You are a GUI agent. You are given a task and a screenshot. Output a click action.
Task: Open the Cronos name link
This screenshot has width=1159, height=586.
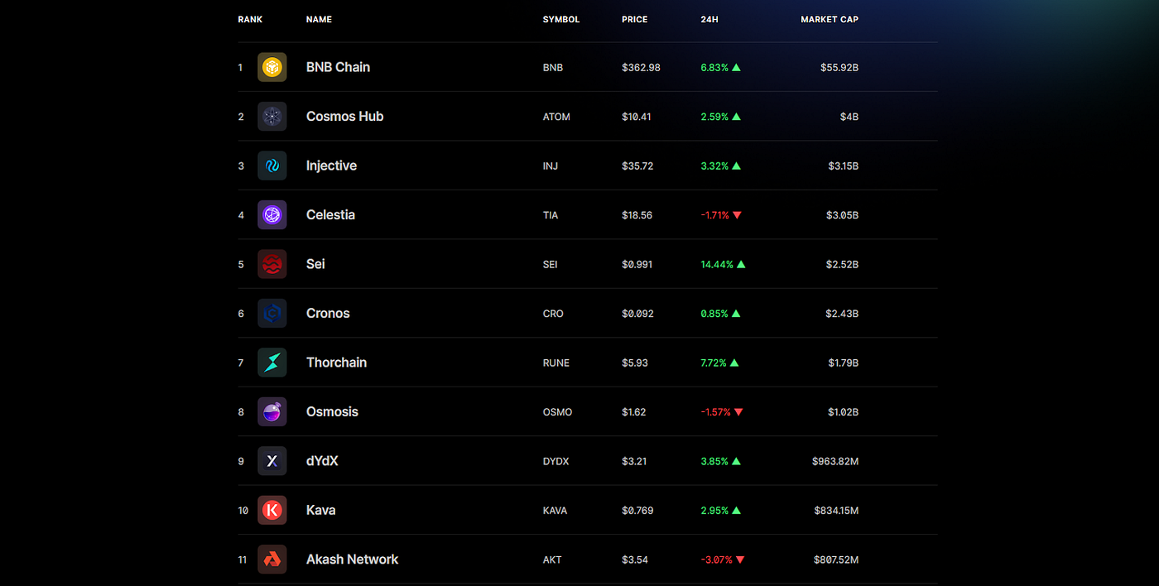click(328, 314)
